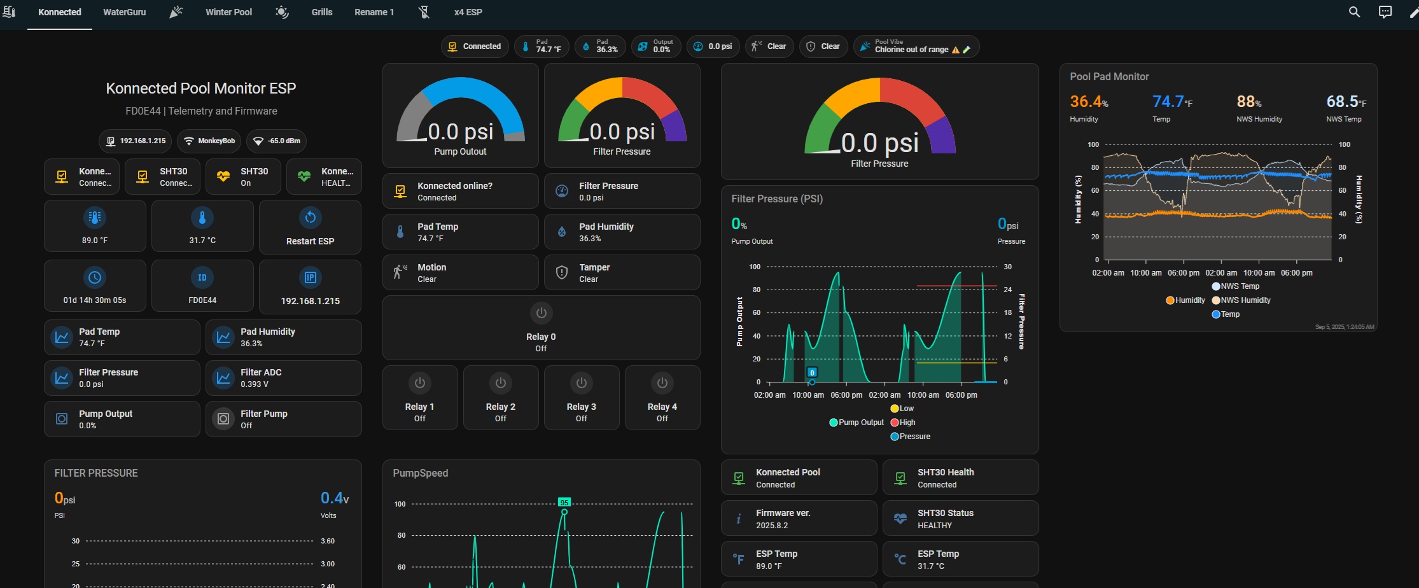
Task: Select the Grills tab
Action: 322,12
